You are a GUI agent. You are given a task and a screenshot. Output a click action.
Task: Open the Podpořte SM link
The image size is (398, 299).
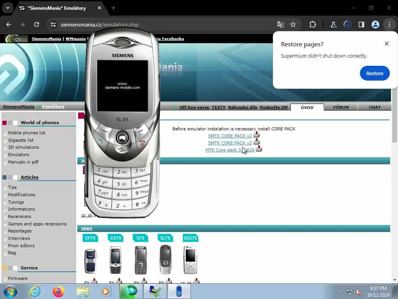(274, 107)
